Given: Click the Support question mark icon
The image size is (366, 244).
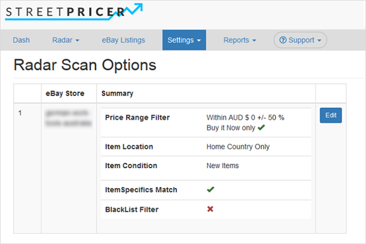Looking at the screenshot, I should pos(283,40).
